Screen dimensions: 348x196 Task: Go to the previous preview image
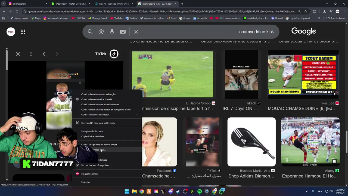[44, 54]
